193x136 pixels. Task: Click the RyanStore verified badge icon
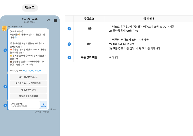tap(36, 19)
